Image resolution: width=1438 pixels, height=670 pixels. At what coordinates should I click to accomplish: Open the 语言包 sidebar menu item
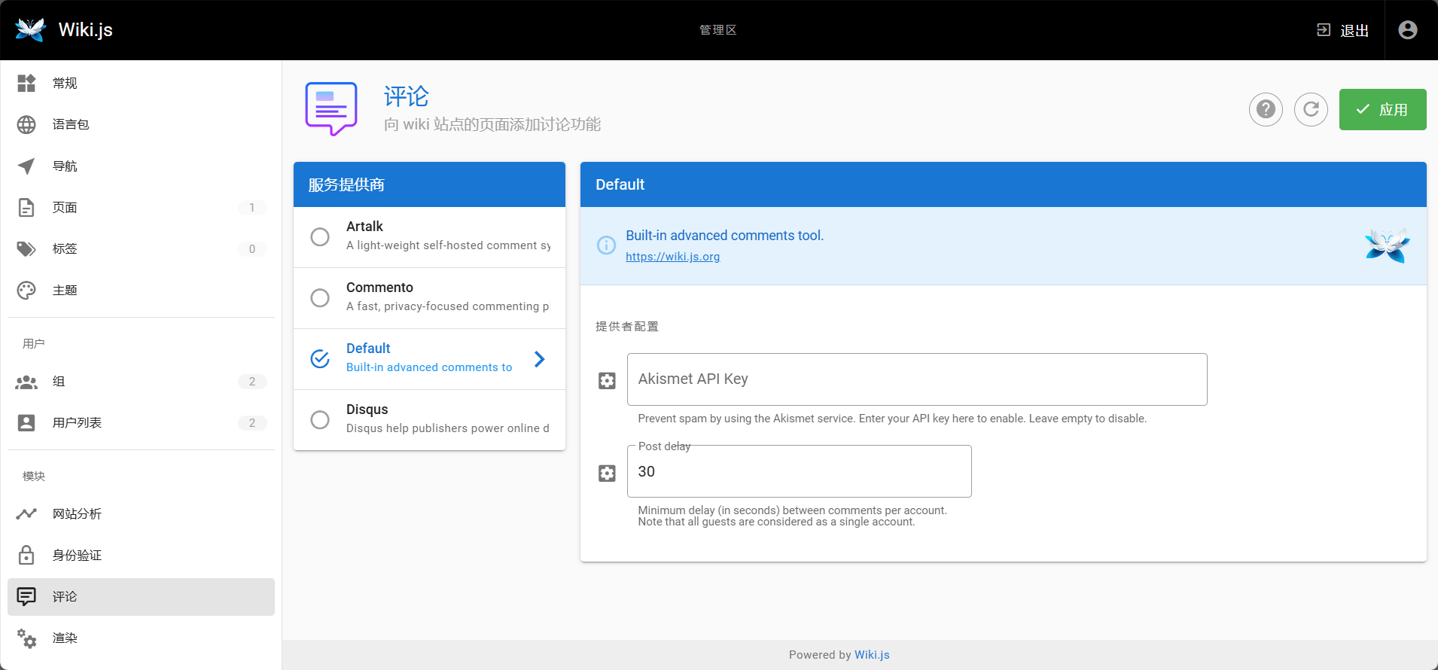pos(71,125)
